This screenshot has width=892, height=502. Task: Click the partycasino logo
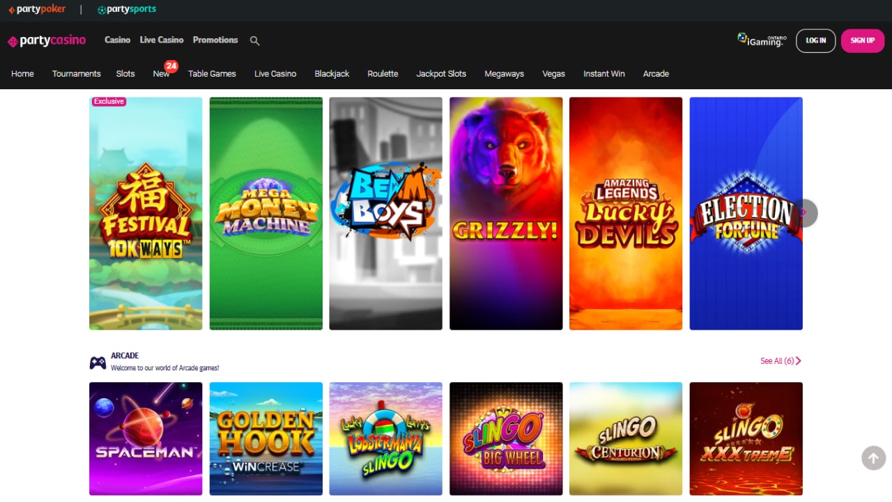[x=47, y=40]
